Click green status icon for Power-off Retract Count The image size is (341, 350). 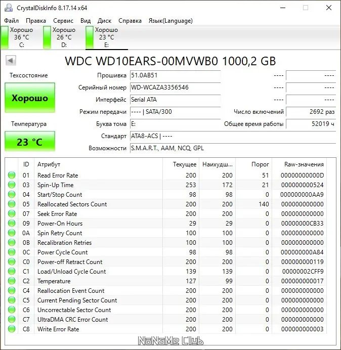coord(12,261)
